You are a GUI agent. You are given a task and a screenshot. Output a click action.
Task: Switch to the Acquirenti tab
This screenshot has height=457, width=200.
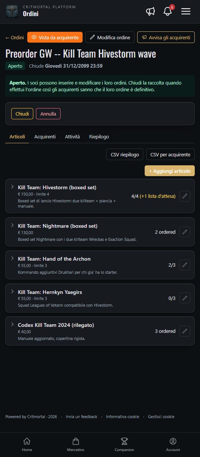pyautogui.click(x=45, y=137)
